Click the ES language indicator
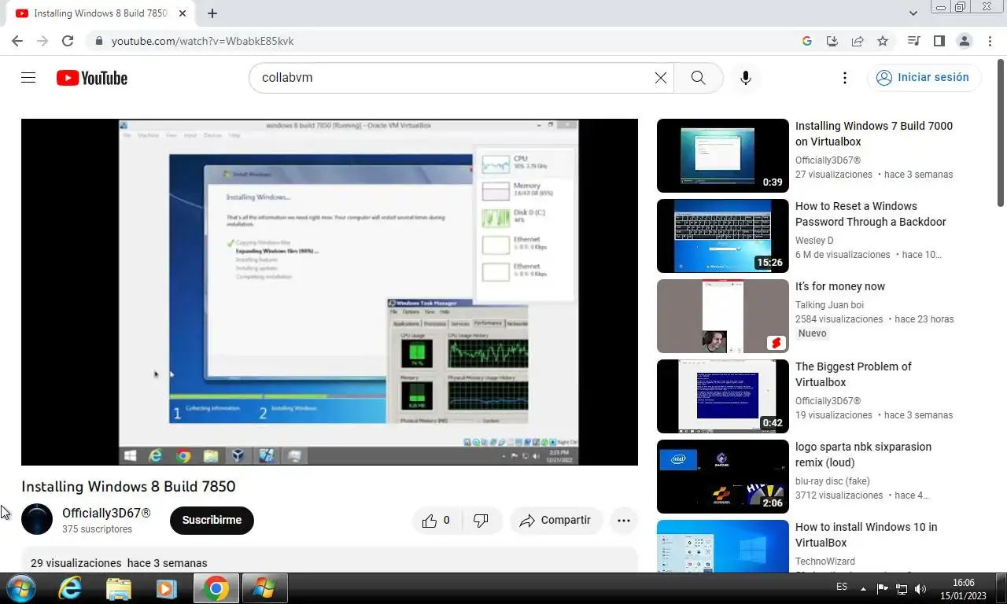1007x604 pixels. click(842, 587)
